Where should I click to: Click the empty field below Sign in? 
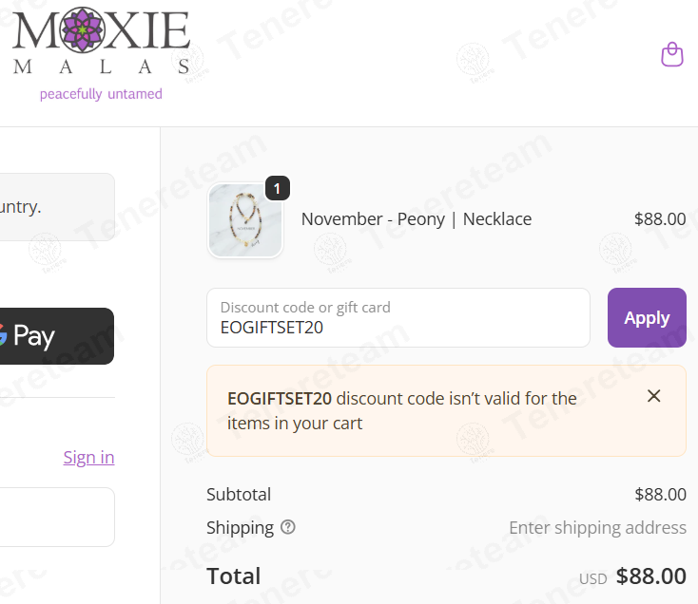tap(57, 517)
